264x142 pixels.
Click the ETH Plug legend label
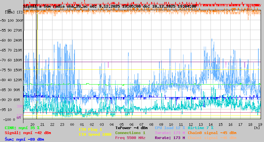[x=90, y=129]
